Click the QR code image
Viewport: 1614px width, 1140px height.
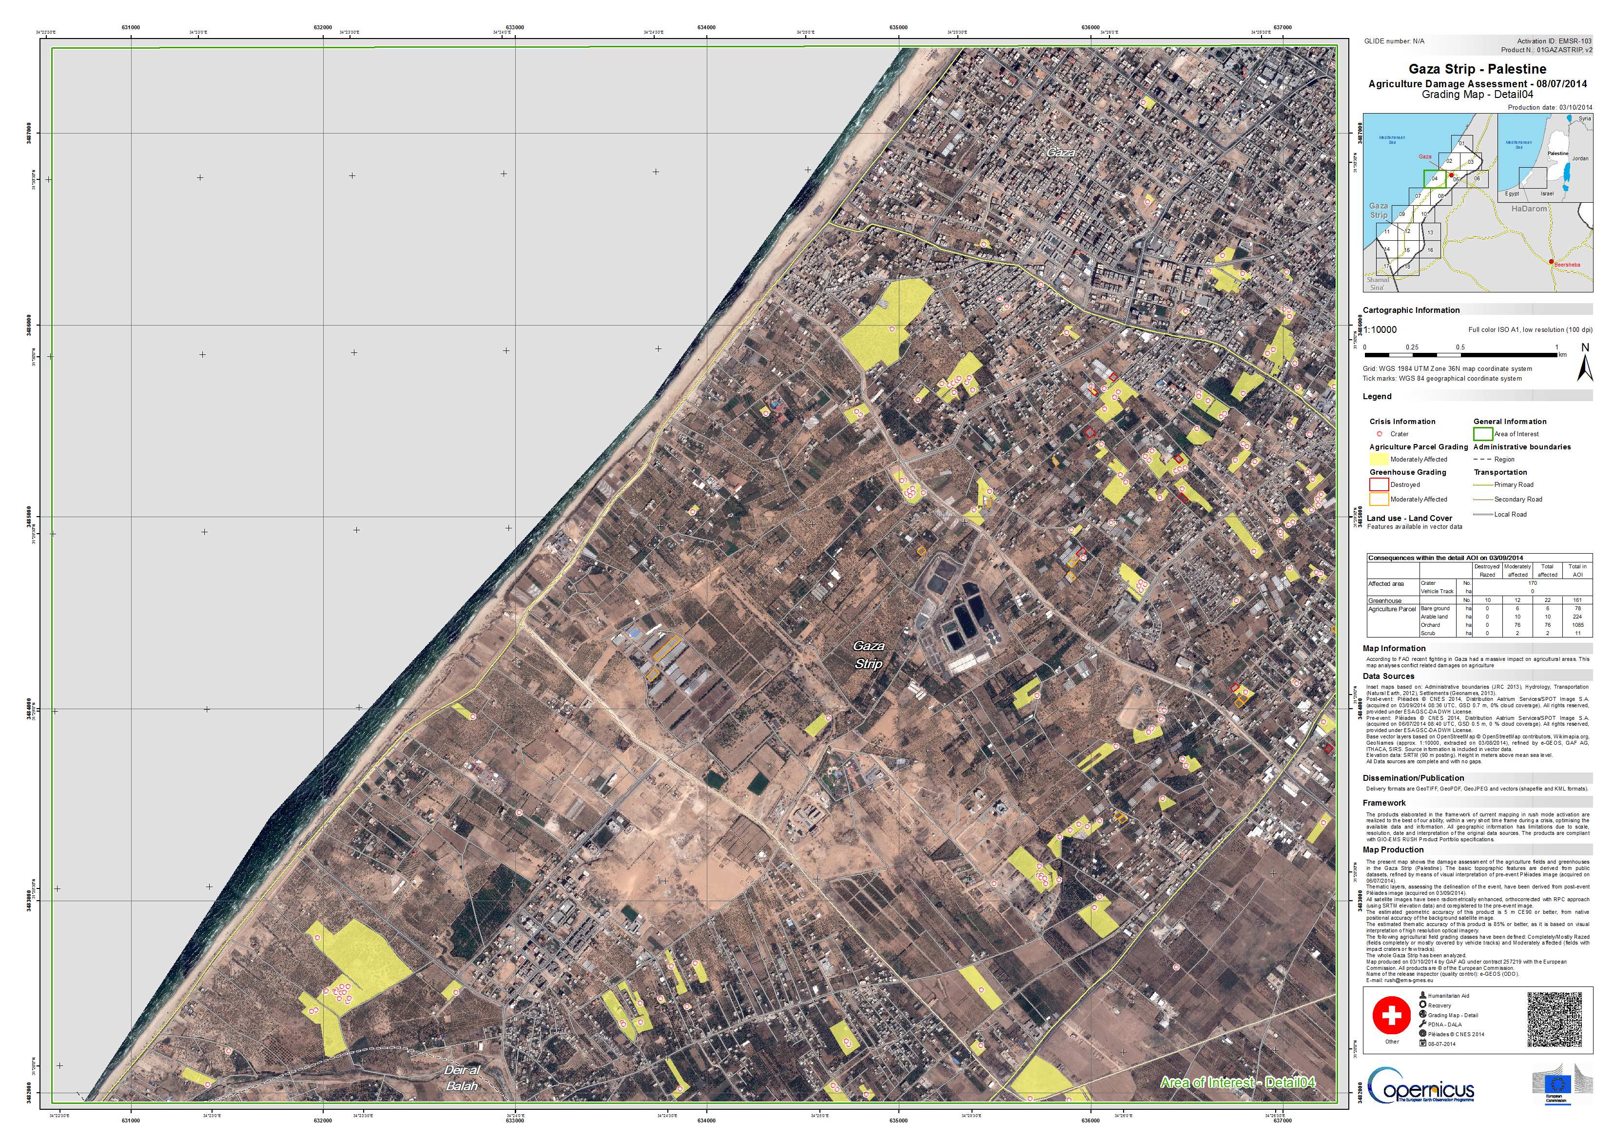coord(1556,1021)
